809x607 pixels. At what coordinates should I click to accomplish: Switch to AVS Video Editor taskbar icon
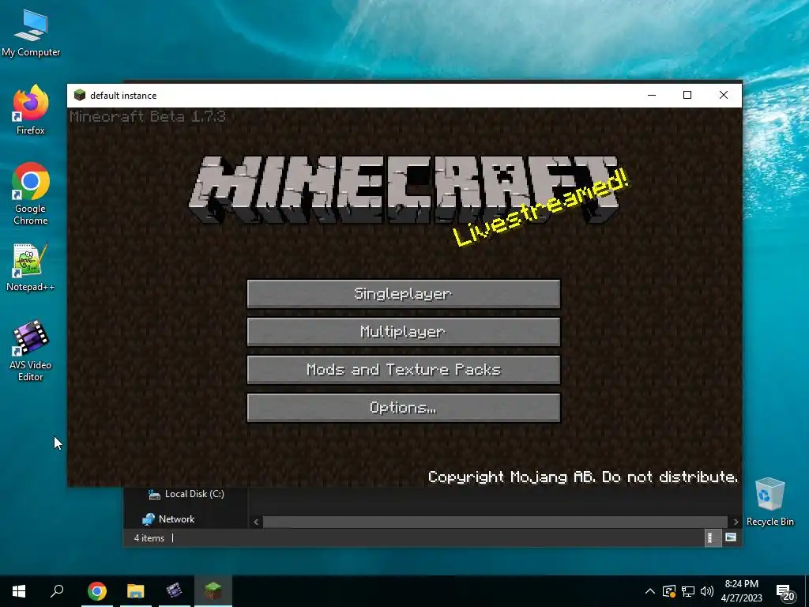(175, 591)
